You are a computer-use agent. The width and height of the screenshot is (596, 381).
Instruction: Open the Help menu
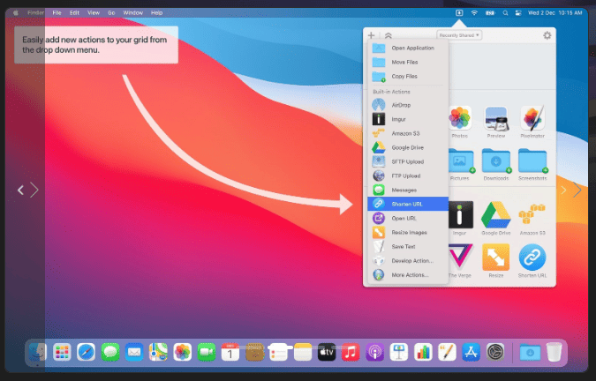156,13
